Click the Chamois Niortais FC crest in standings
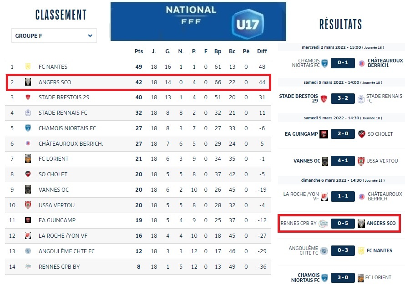 tap(28, 128)
